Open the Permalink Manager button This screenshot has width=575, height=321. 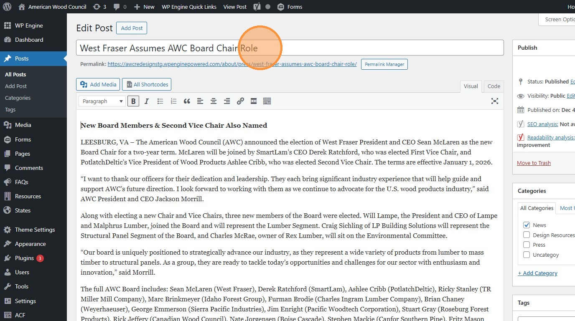(384, 64)
